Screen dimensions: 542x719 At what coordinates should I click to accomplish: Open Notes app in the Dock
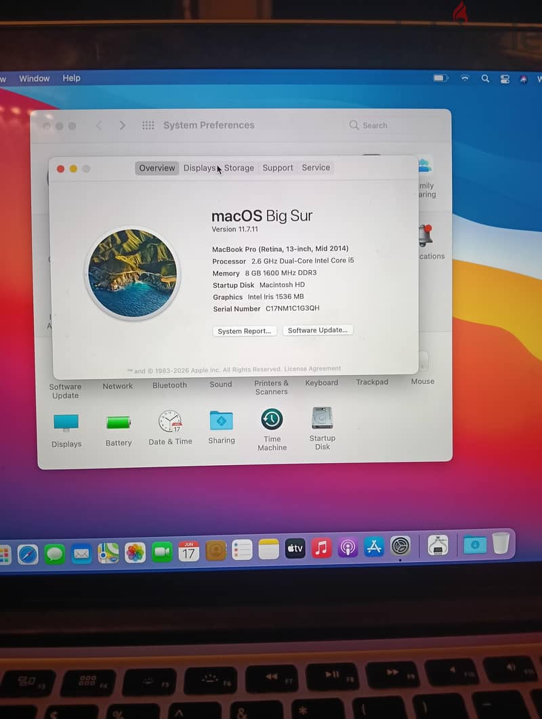[x=268, y=549]
